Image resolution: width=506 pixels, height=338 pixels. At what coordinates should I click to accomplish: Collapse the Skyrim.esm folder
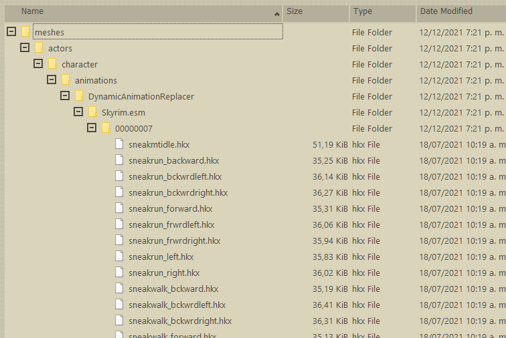point(78,112)
